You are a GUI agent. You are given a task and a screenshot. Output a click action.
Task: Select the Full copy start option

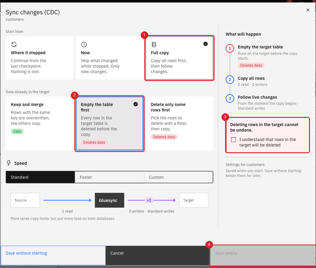click(x=179, y=58)
